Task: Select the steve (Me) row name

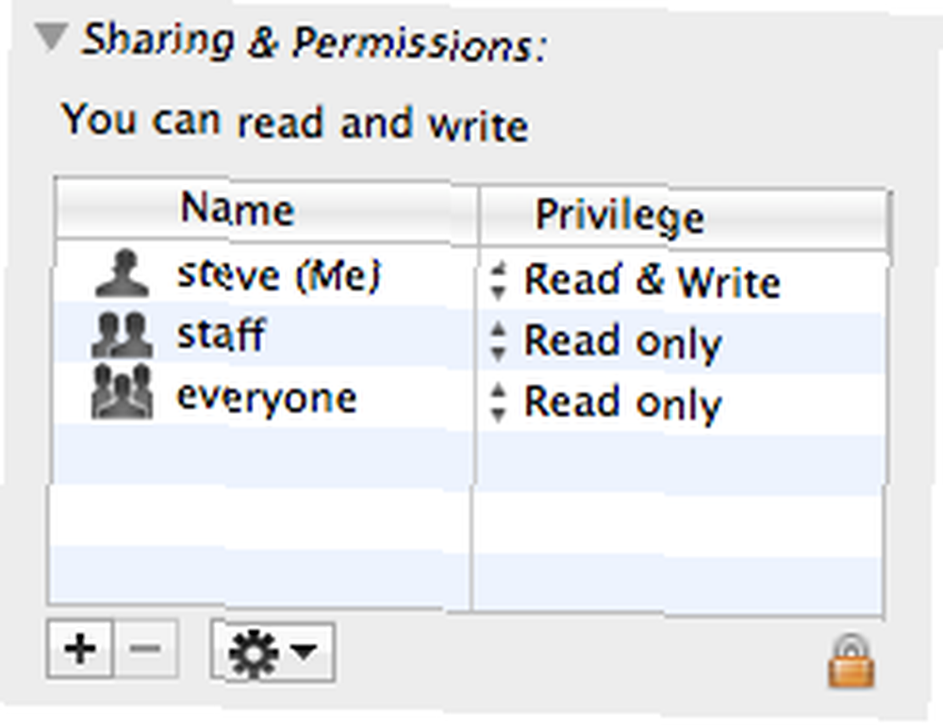Action: (x=279, y=274)
